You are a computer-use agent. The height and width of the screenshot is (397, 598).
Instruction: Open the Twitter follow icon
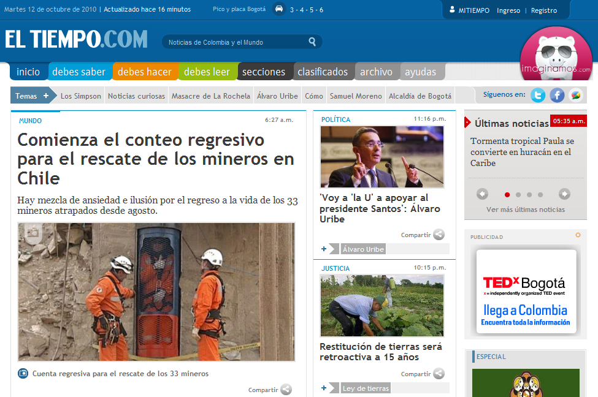click(x=538, y=95)
